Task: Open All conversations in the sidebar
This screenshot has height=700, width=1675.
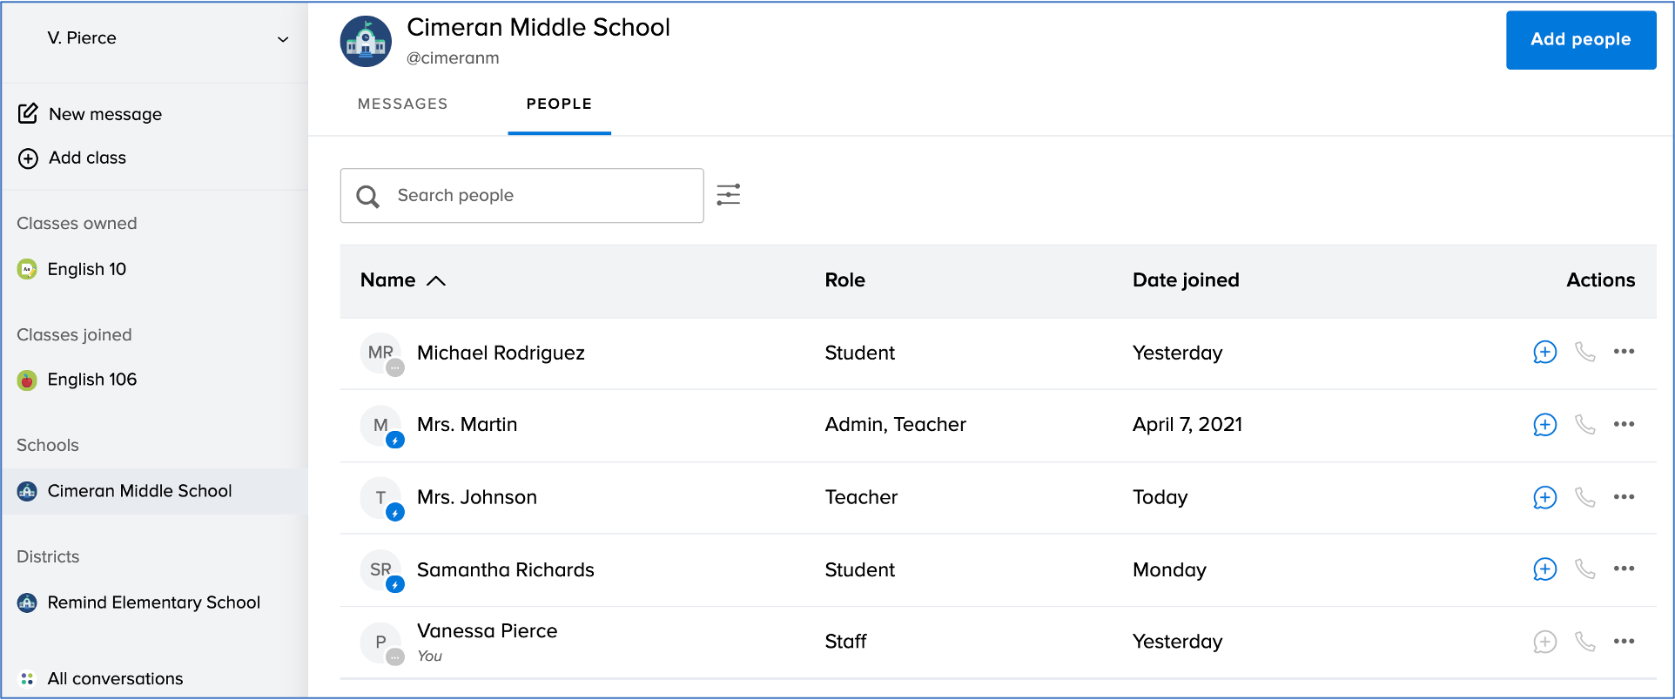Action: [x=114, y=678]
